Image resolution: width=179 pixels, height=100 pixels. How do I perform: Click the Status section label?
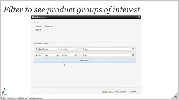(x=36, y=22)
